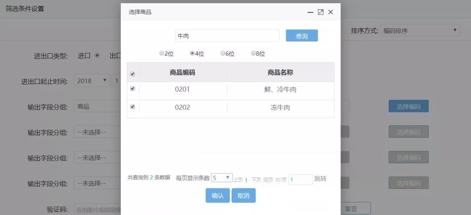The width and height of the screenshot is (471, 215).
Task: Uncheck the 0201 row checkbox
Action: click(x=133, y=89)
